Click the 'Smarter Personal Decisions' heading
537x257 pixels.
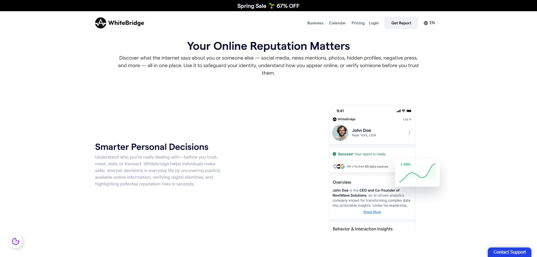(152, 147)
